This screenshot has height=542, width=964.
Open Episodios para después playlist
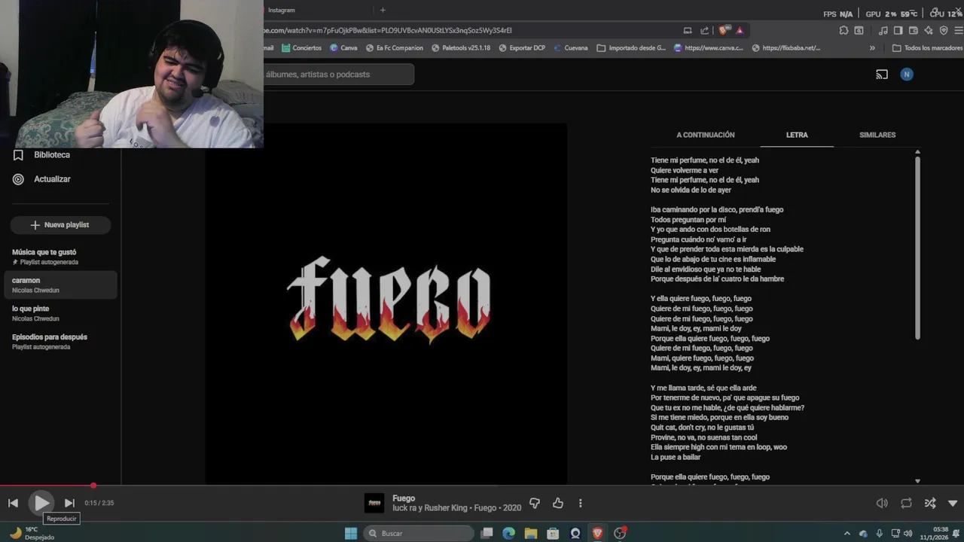(60, 342)
